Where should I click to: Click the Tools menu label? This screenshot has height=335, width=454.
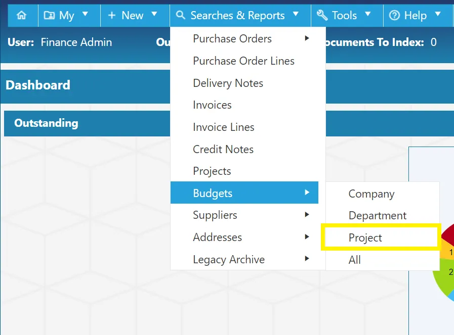(x=344, y=15)
